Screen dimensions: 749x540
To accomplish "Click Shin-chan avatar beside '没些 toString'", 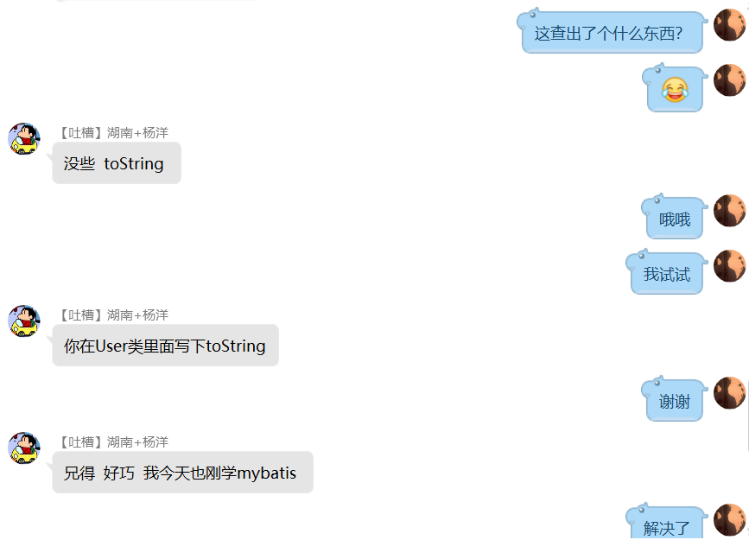I will 24,138.
